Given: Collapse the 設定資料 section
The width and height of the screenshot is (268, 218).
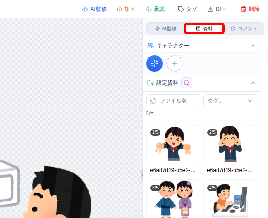Looking at the screenshot, I should 253,83.
